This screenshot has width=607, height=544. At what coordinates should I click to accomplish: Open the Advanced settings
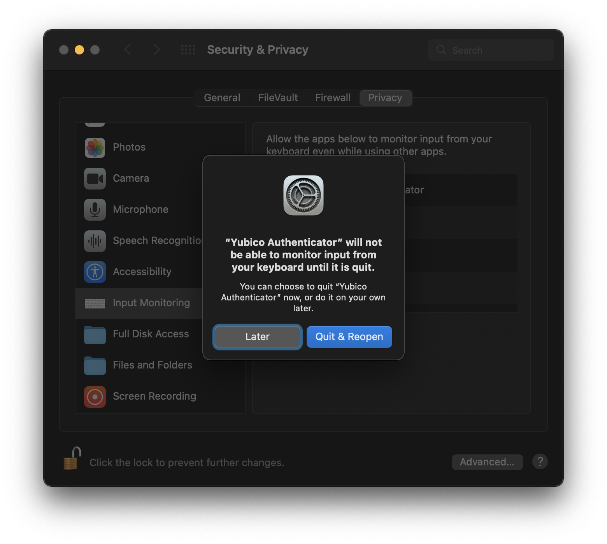(487, 462)
